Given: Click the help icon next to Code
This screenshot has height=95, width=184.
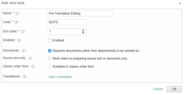Looking at the screenshot, I should [16, 22].
